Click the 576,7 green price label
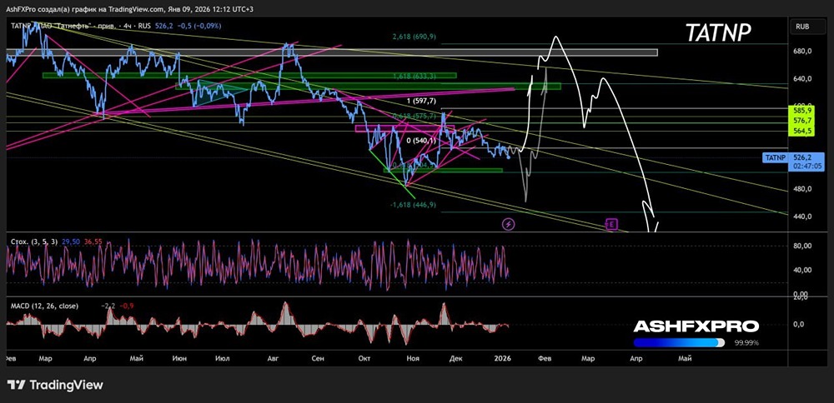Screen dimensions: 834x403 point(801,121)
